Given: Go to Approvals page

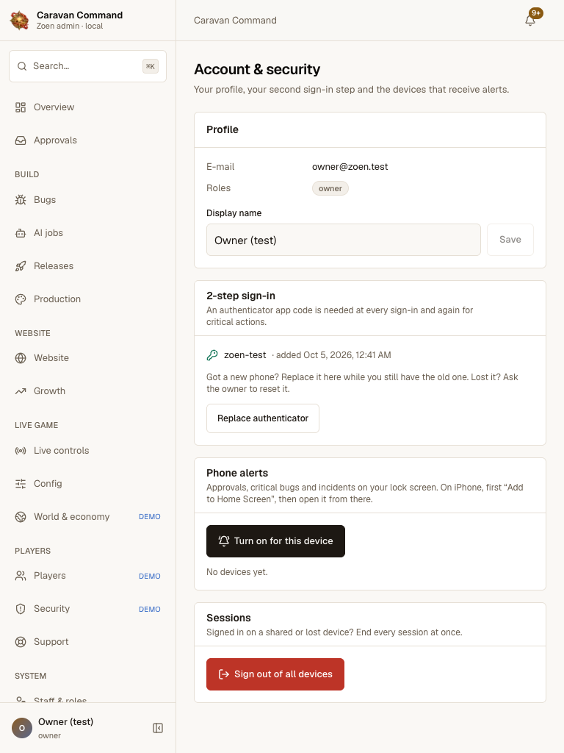Looking at the screenshot, I should tap(88, 140).
